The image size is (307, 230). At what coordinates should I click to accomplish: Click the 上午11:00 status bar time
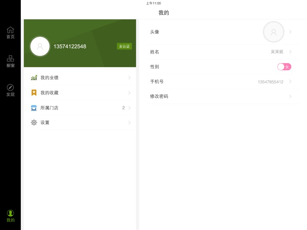point(153,3)
